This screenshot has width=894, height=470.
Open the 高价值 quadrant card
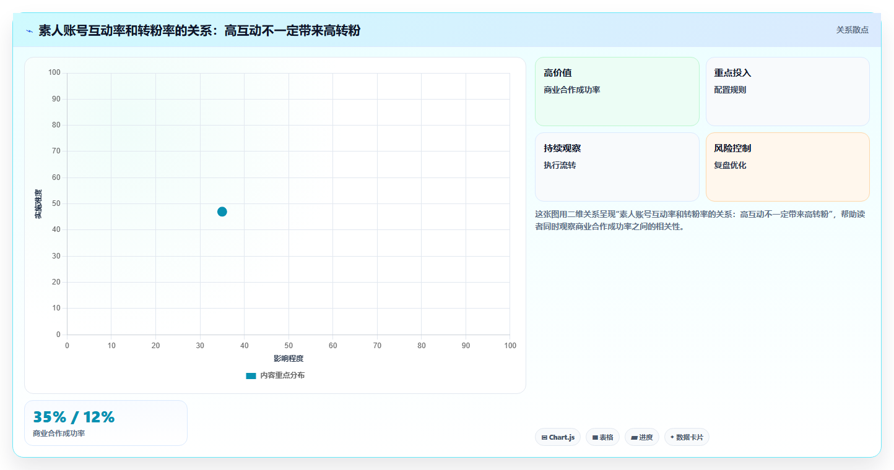coord(617,92)
